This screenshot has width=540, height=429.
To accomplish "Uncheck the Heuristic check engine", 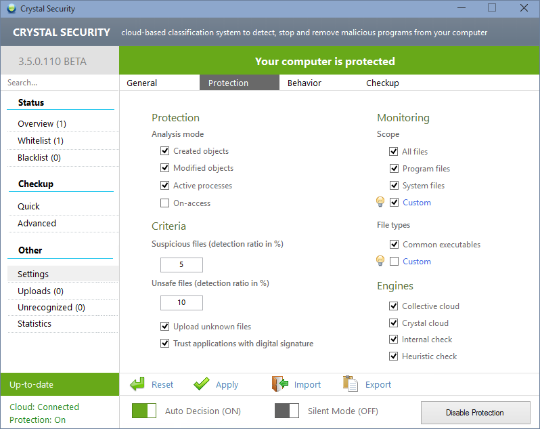I will click(394, 356).
